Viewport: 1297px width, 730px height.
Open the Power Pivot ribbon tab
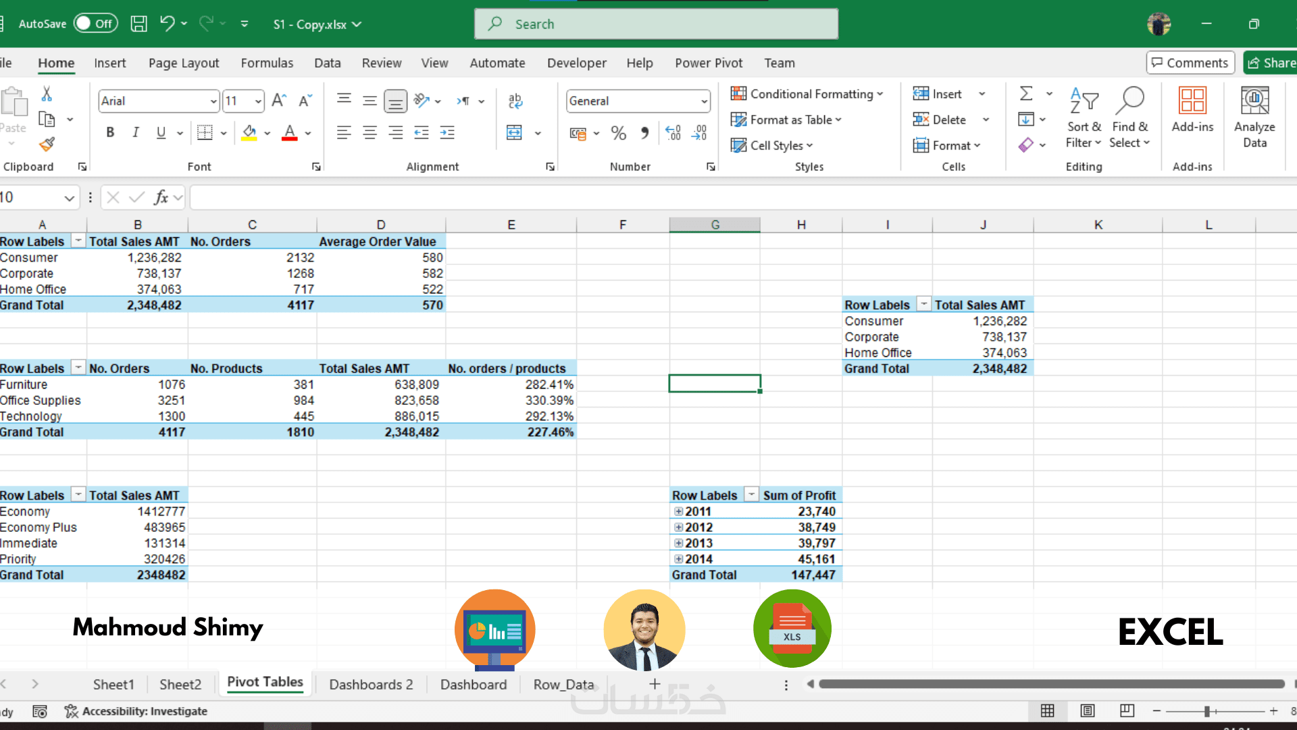tap(708, 63)
